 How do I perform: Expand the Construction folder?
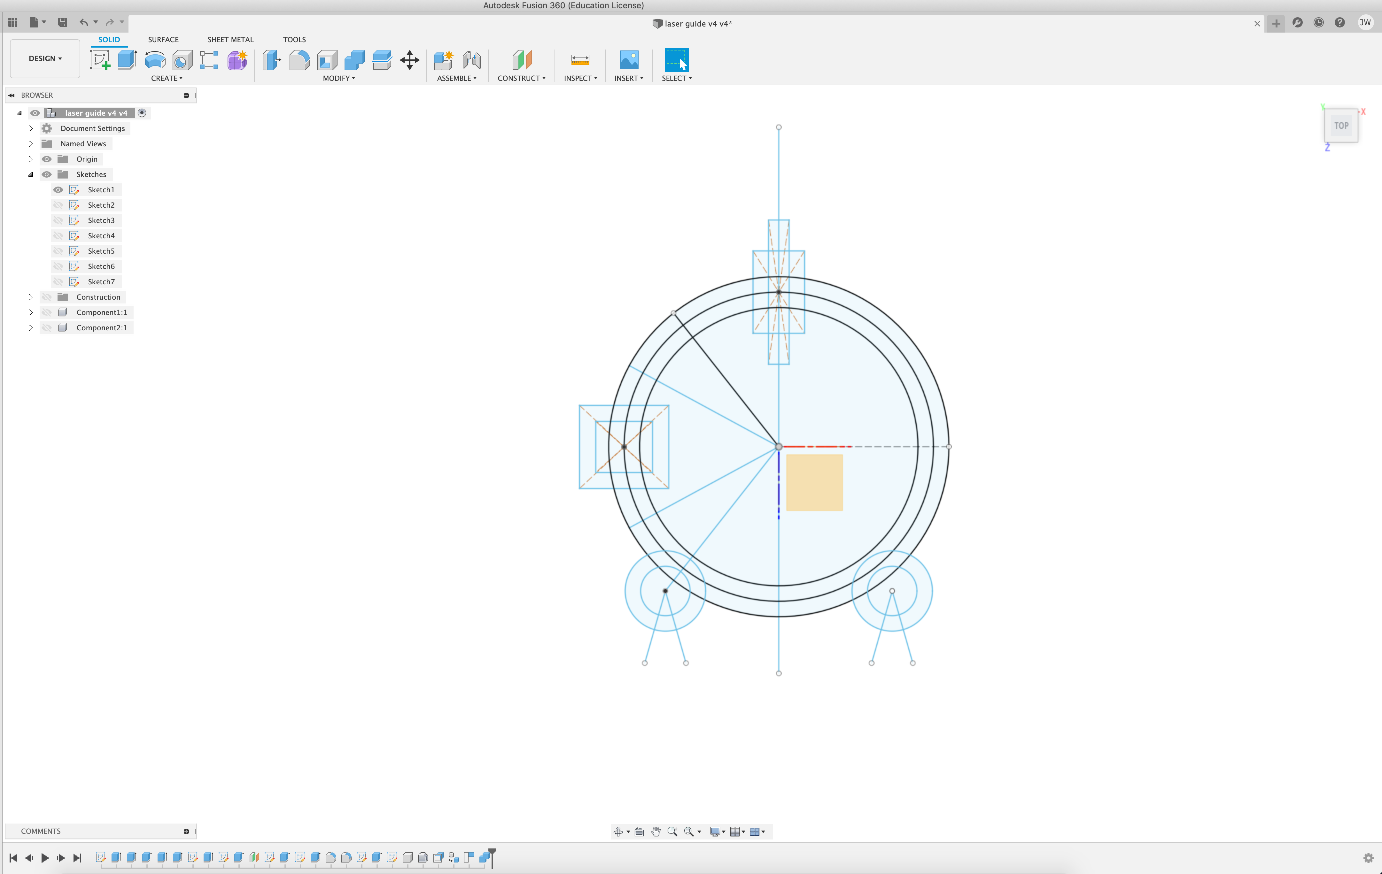(30, 296)
